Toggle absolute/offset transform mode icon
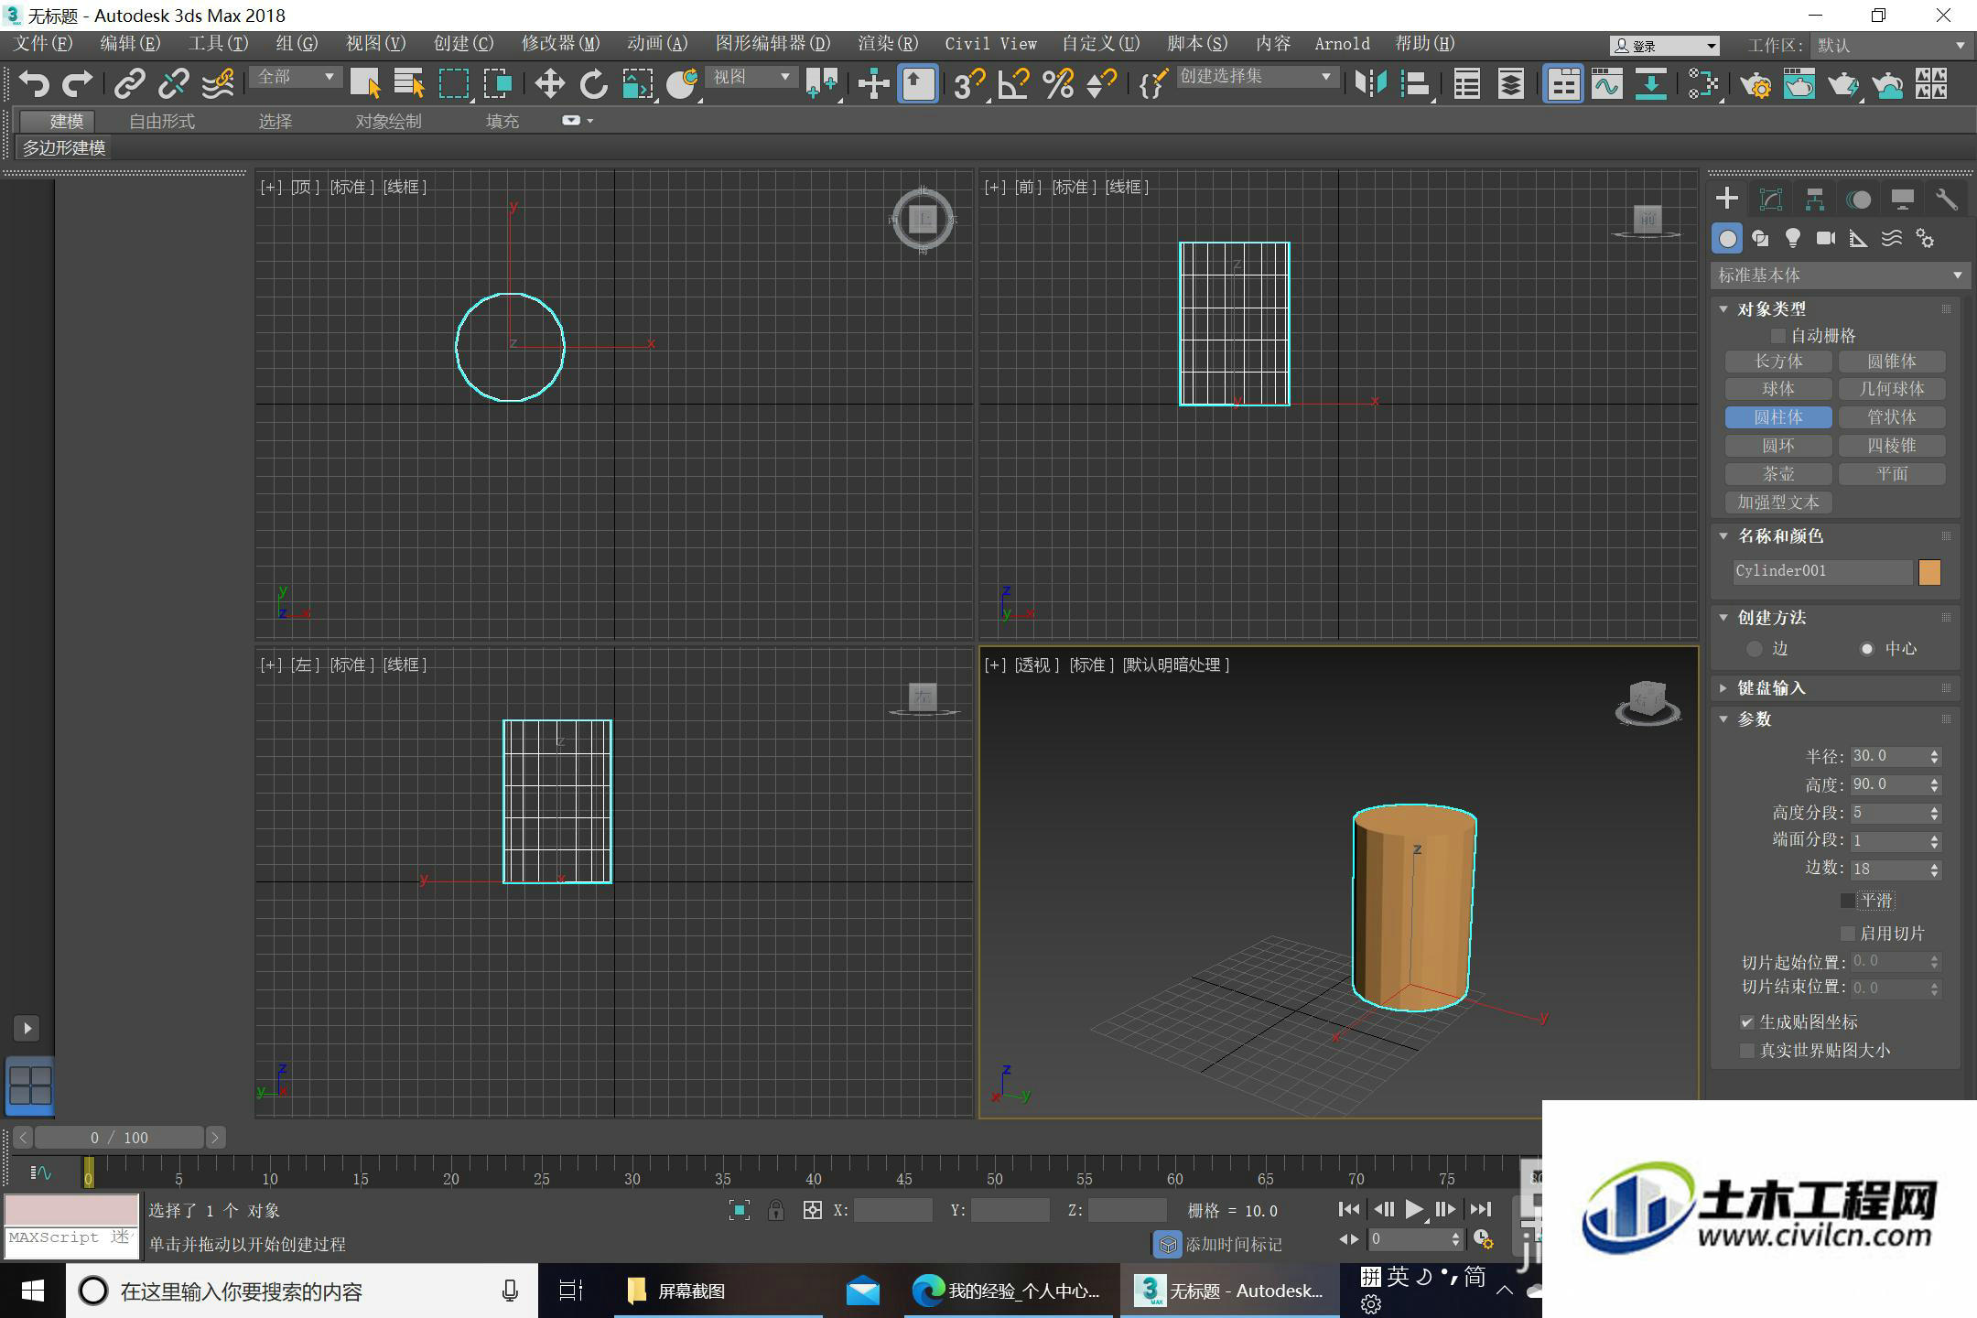The image size is (1977, 1318). [x=812, y=1211]
